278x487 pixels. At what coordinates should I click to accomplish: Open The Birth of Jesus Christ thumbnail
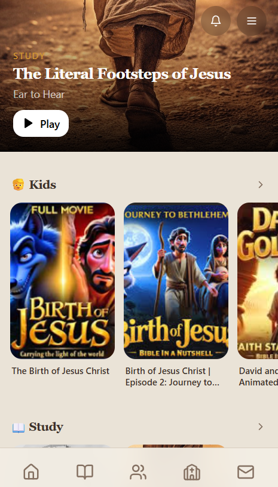(x=62, y=281)
